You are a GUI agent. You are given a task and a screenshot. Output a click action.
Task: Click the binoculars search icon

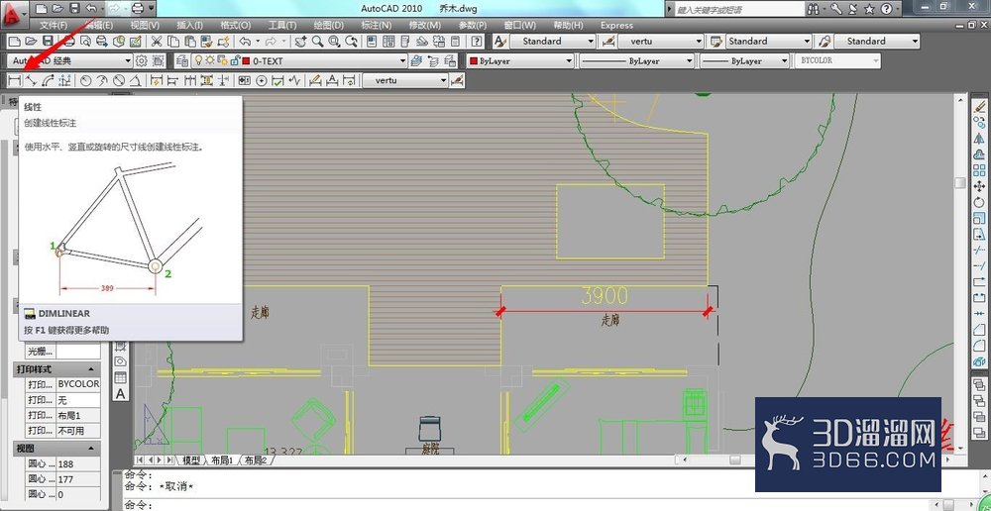click(x=814, y=9)
